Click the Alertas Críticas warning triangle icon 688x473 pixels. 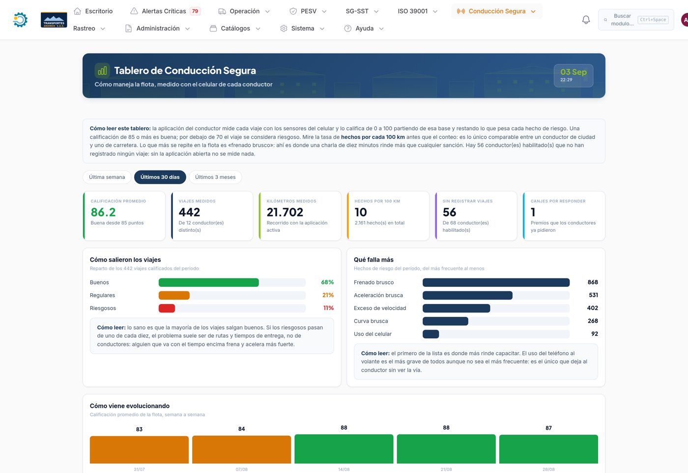tap(134, 11)
